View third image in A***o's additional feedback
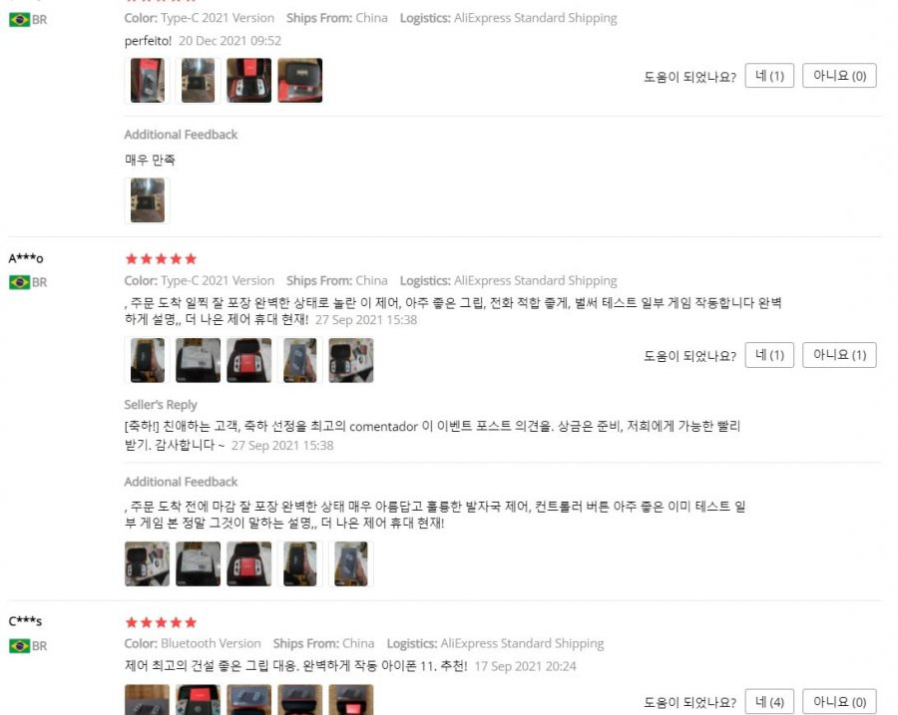Screen dimensions: 898x715 (x=249, y=563)
